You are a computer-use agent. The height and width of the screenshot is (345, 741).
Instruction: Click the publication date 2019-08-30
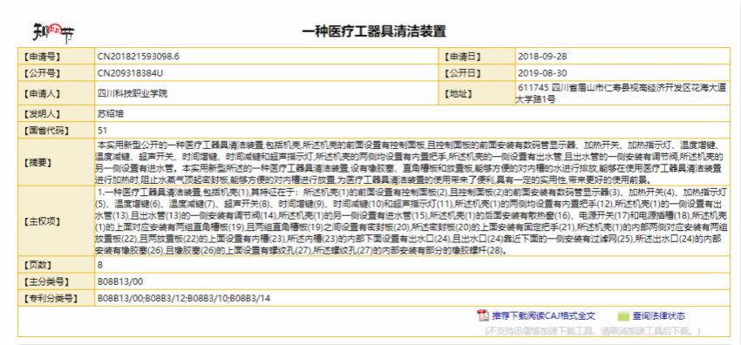(542, 73)
